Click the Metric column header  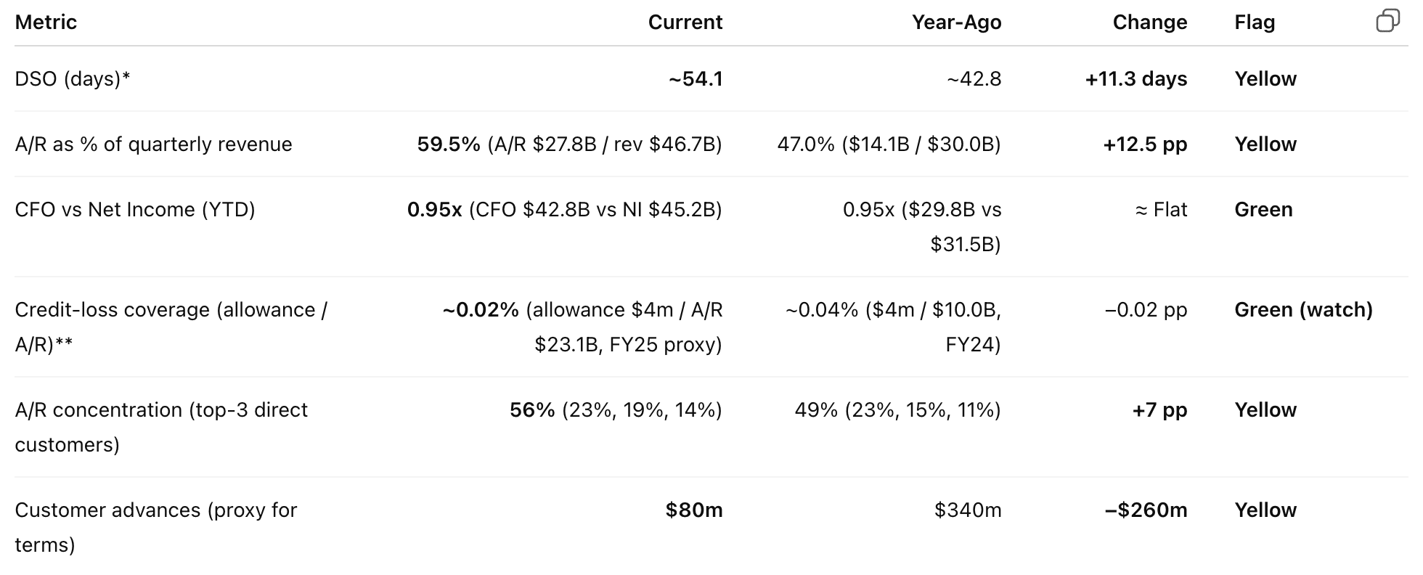pos(46,23)
